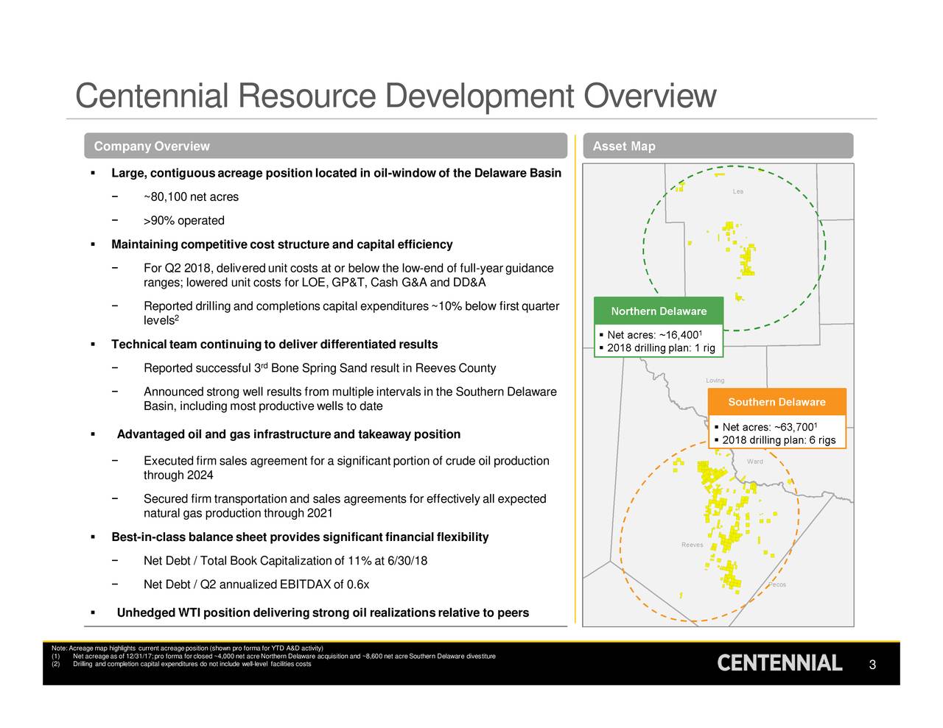Screen dimensions: 943x728
Task: Click the green Northern Delaware label
Action: pyautogui.click(x=659, y=311)
